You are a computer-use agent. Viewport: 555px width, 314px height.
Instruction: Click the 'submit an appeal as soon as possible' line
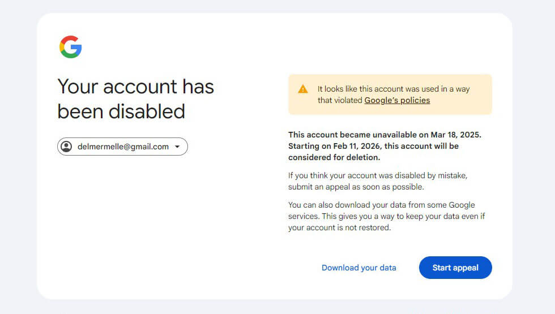356,187
